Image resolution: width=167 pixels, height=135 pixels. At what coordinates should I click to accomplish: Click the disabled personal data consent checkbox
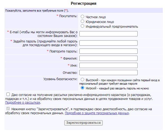[8, 109]
